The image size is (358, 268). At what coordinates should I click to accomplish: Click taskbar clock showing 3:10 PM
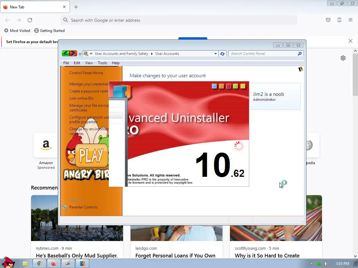(x=342, y=264)
